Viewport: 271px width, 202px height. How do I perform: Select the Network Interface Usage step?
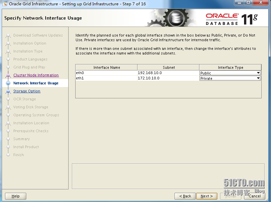tap(36, 83)
